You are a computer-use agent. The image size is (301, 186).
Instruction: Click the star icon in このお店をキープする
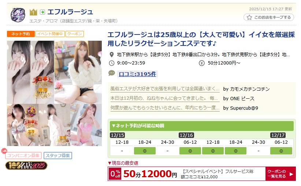[249, 17]
